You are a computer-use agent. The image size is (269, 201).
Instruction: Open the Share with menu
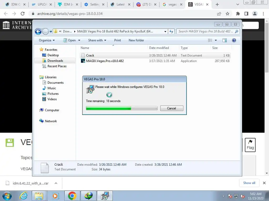[x=97, y=40]
